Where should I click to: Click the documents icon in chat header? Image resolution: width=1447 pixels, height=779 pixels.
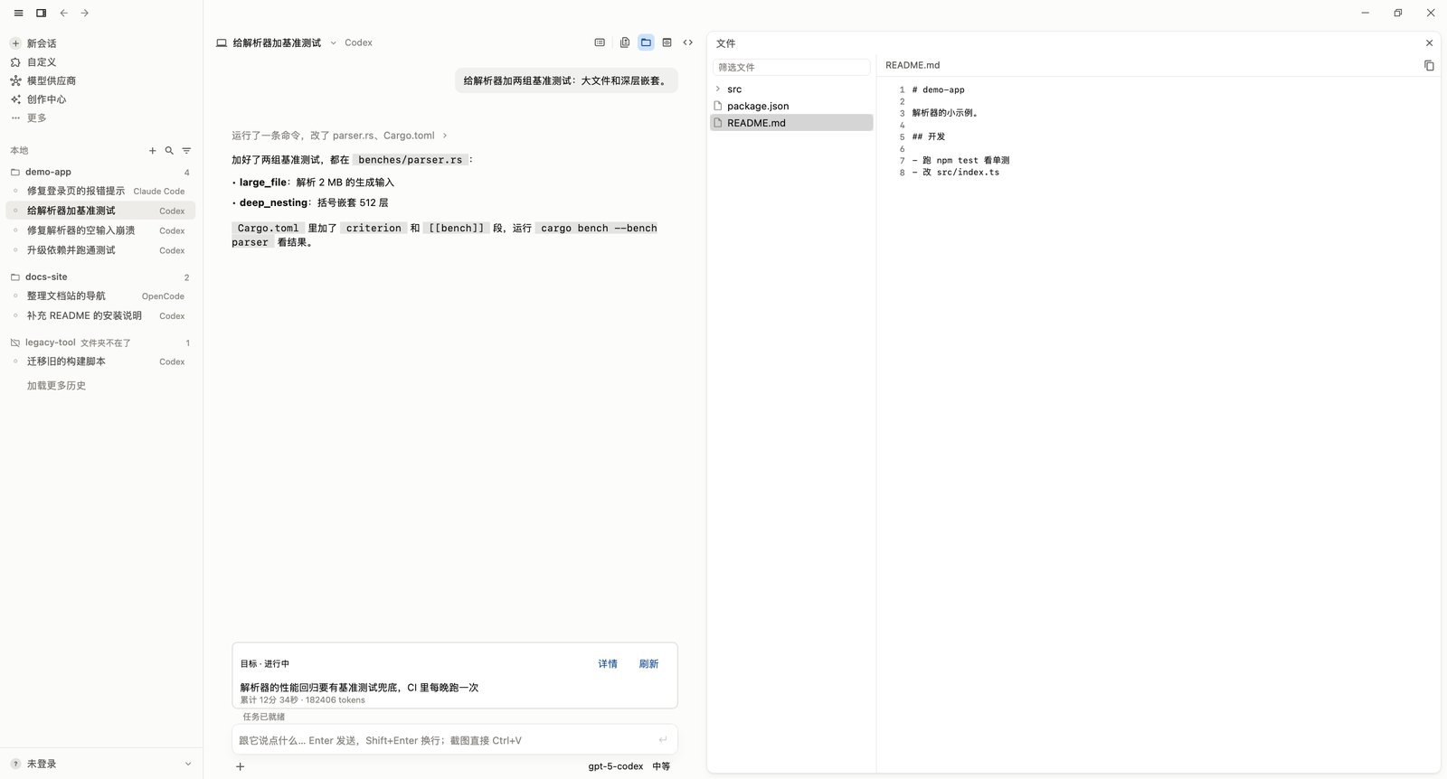point(625,42)
